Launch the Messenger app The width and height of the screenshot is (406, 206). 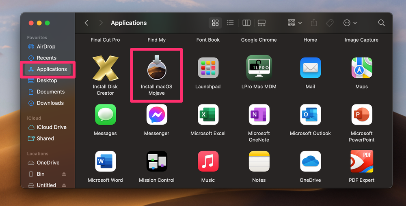tap(156, 115)
